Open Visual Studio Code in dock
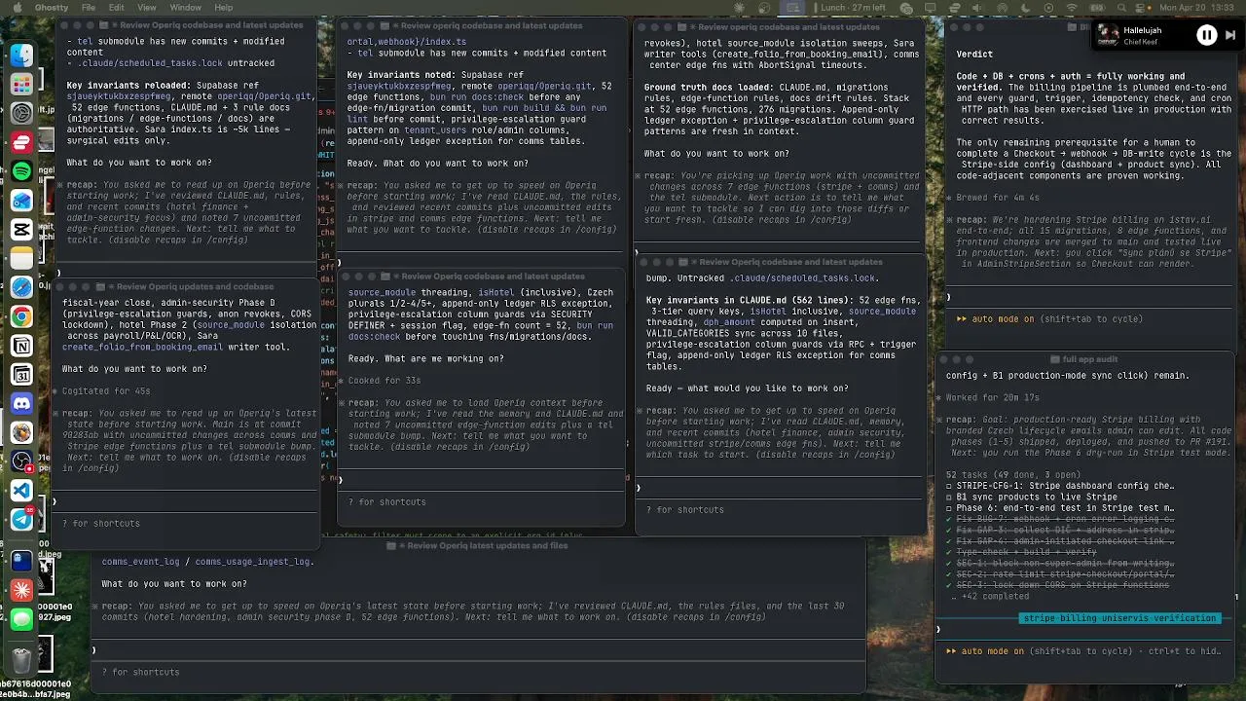Viewport: 1246px width, 701px height. pos(21,491)
